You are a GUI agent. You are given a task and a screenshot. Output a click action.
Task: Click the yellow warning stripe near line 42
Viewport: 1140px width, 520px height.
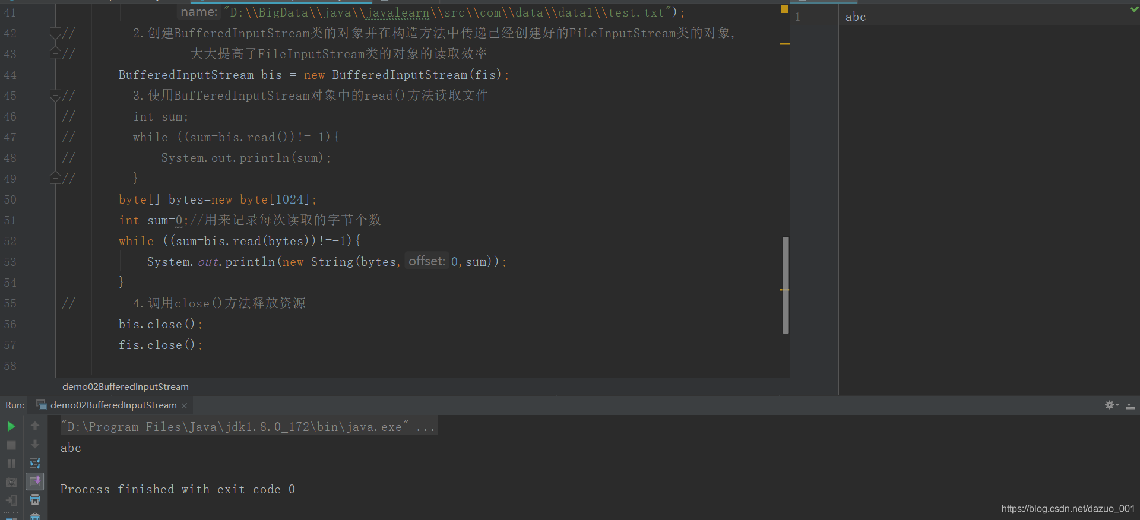coord(784,43)
